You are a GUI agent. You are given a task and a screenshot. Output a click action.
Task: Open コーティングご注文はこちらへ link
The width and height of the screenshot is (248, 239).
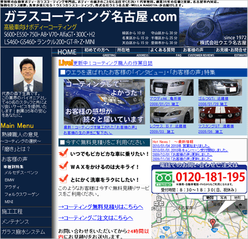(x=96, y=218)
